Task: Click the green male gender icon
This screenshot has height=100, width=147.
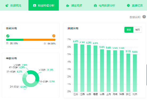Action: click(8, 36)
